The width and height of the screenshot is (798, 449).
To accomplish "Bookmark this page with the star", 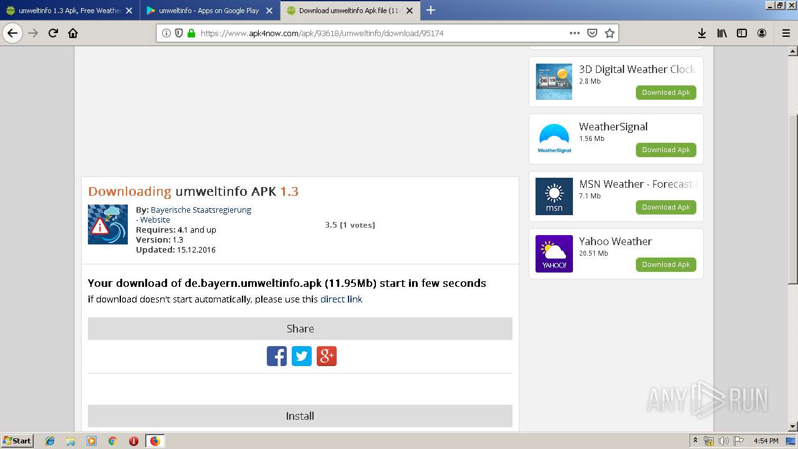I will 610,33.
